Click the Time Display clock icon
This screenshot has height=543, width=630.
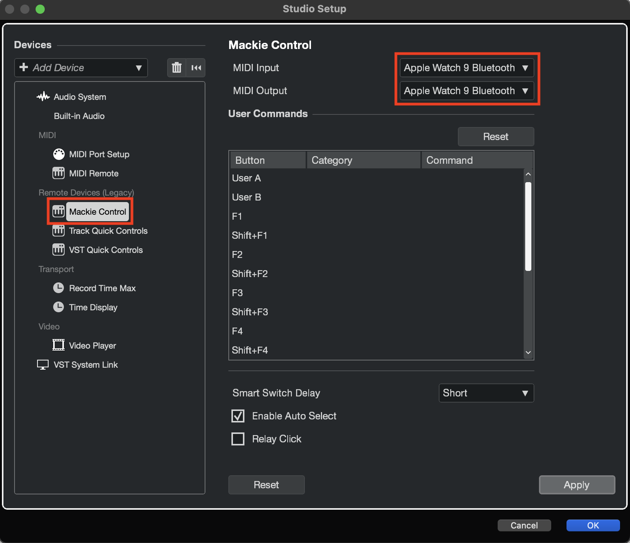59,307
